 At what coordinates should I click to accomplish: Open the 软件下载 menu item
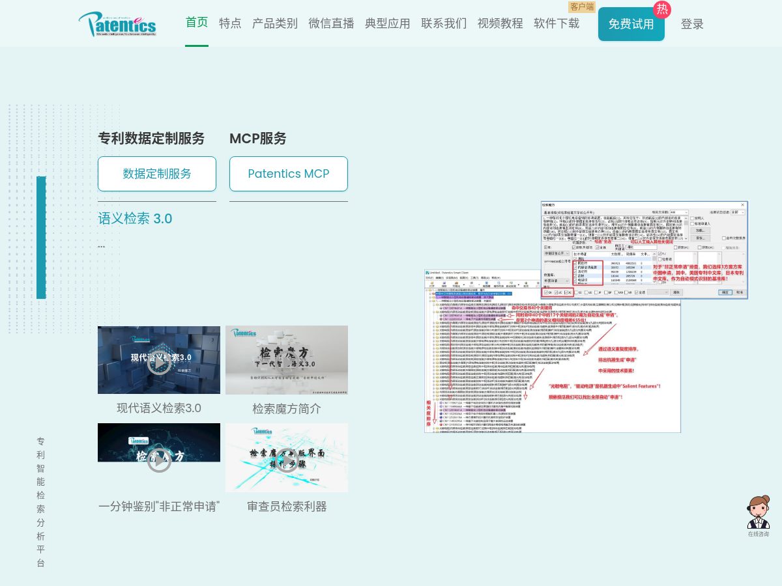(x=557, y=23)
